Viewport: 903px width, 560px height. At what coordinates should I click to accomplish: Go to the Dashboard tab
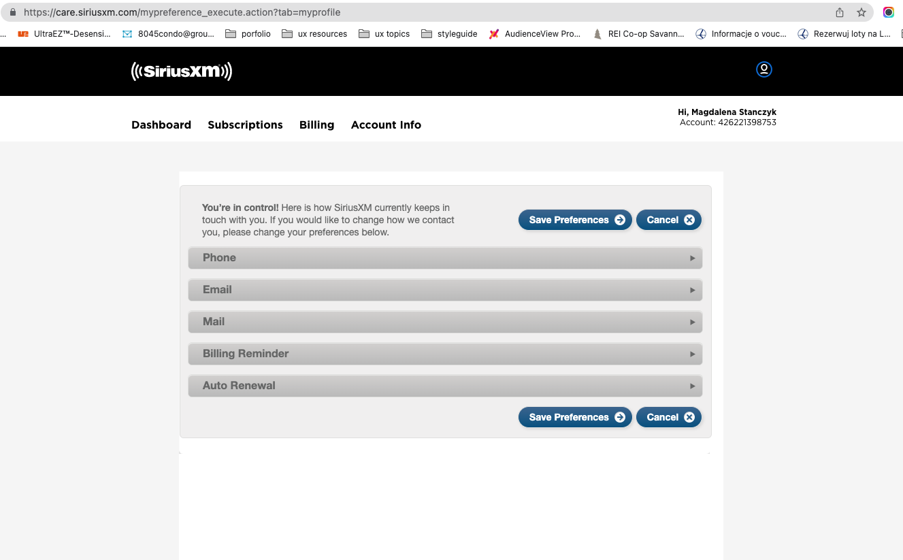[161, 125]
